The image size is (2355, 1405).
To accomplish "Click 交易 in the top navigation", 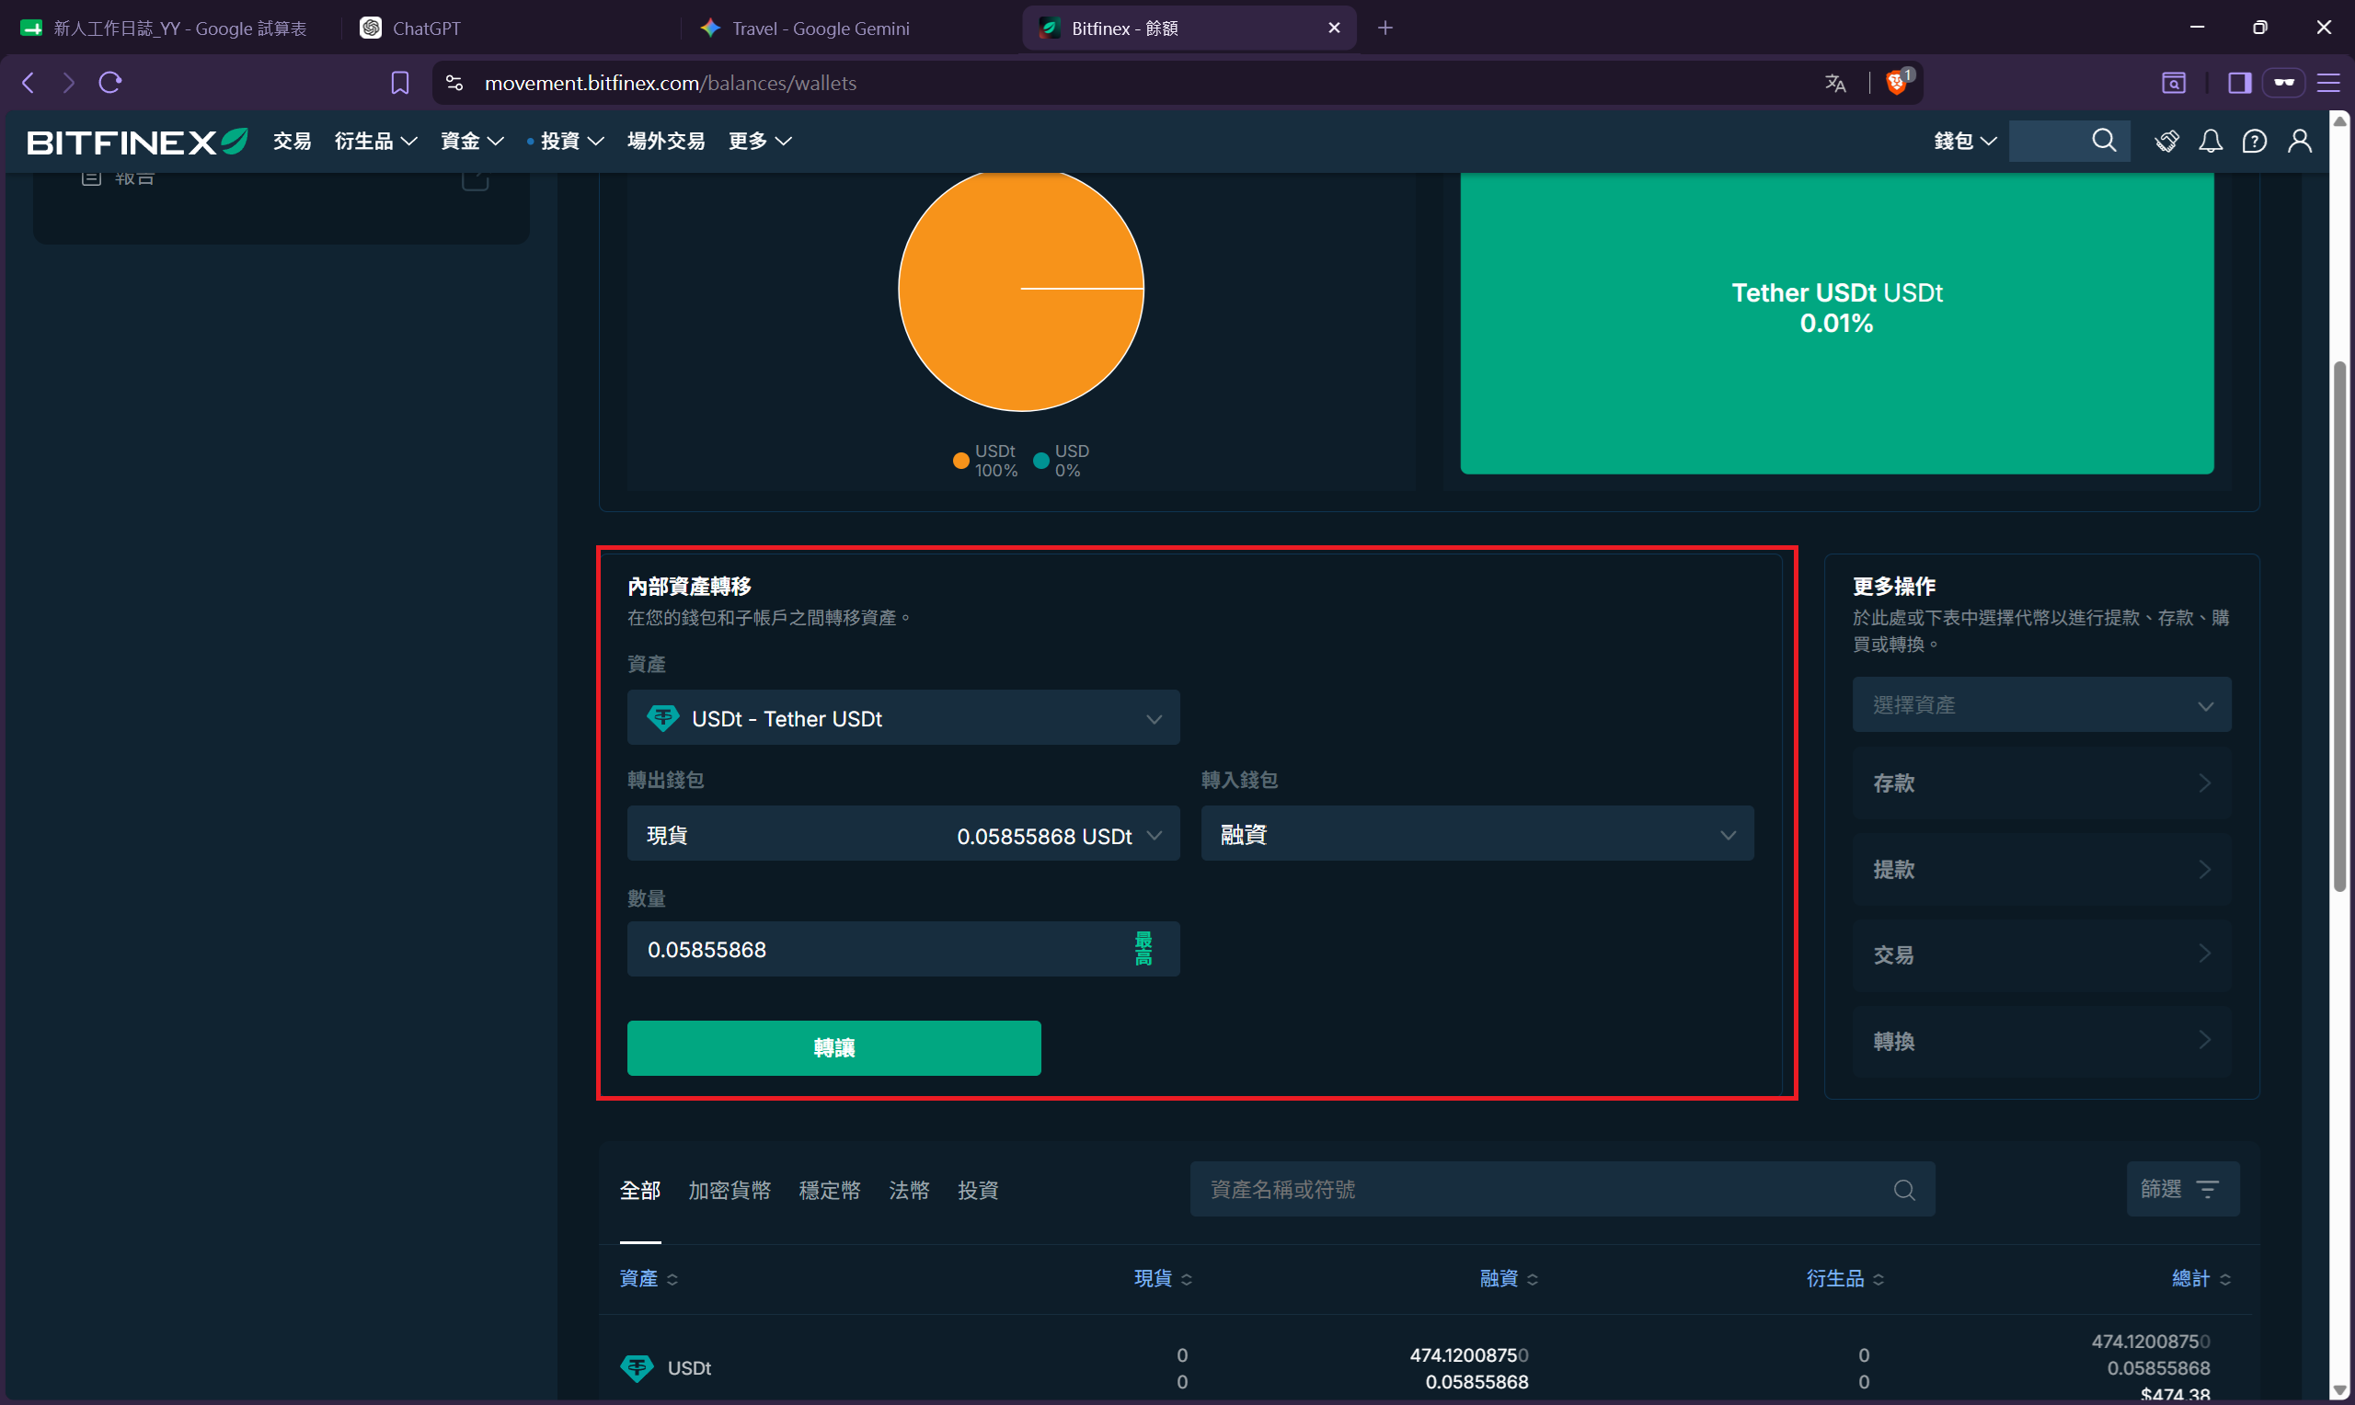I will click(x=292, y=141).
